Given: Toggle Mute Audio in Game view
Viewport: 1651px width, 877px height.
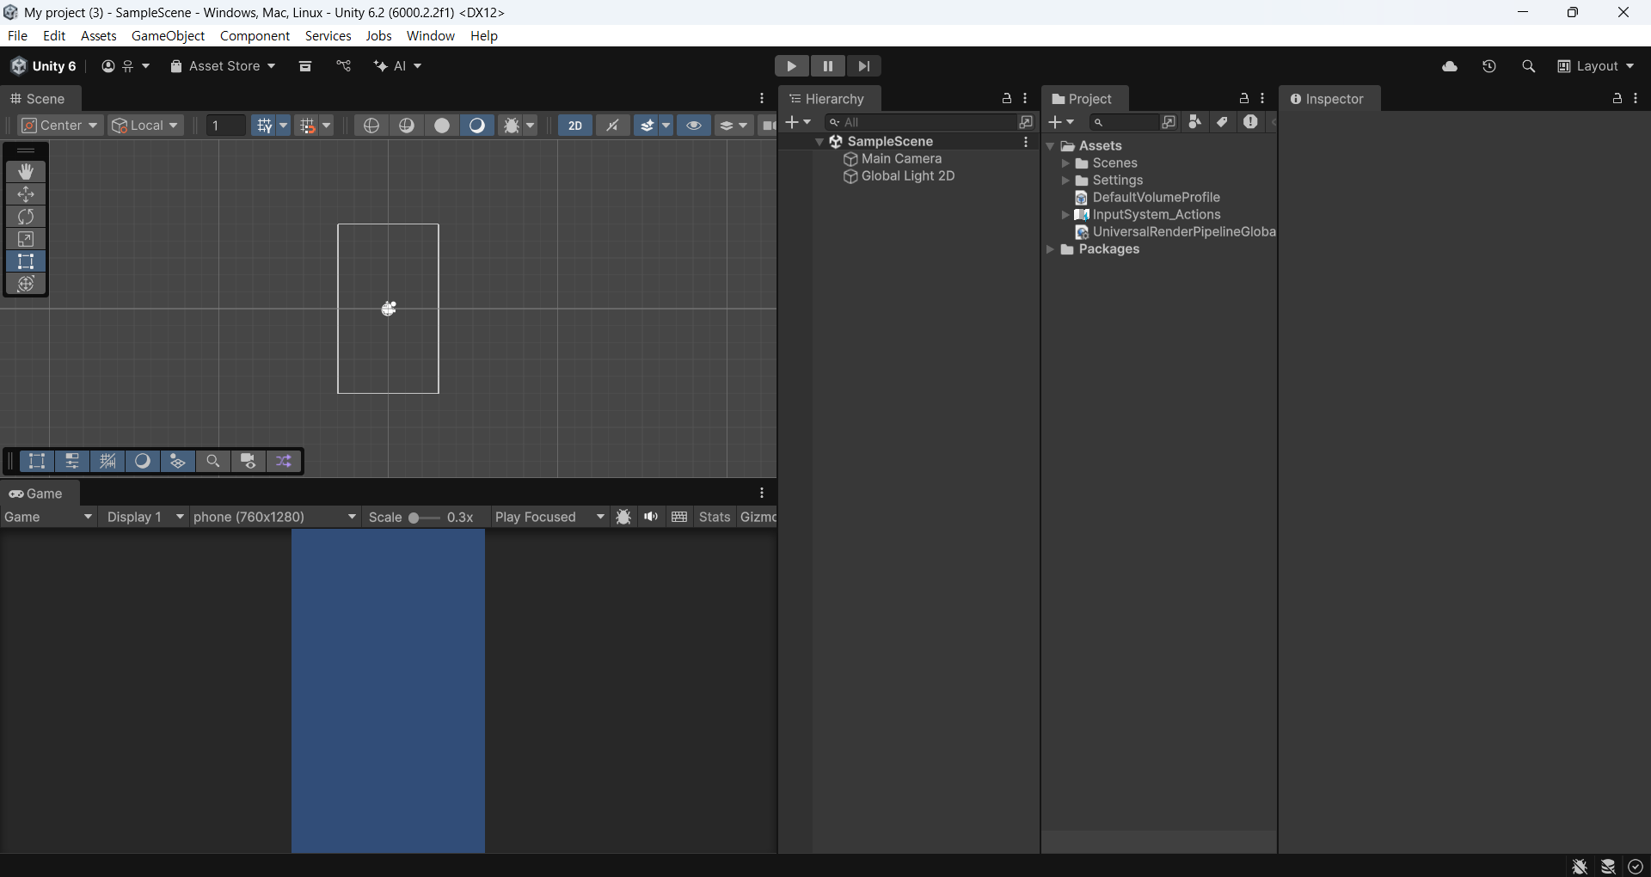Looking at the screenshot, I should click(x=651, y=517).
